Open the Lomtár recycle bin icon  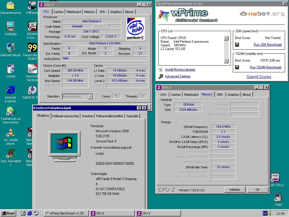10,69
